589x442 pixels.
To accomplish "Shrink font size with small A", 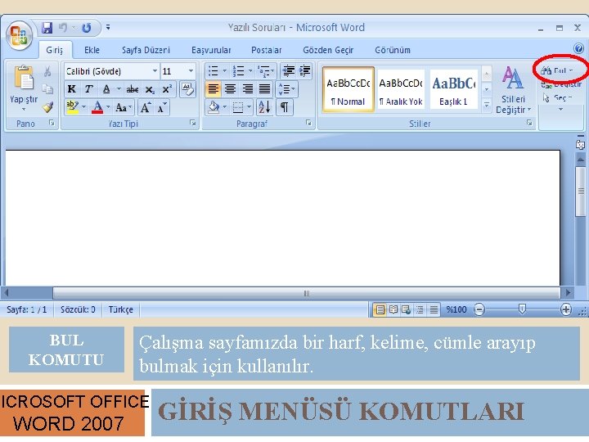I will point(162,108).
